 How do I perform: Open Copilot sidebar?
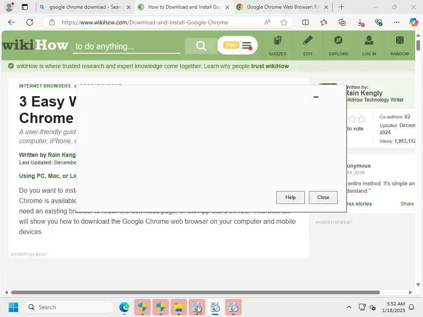tap(413, 22)
